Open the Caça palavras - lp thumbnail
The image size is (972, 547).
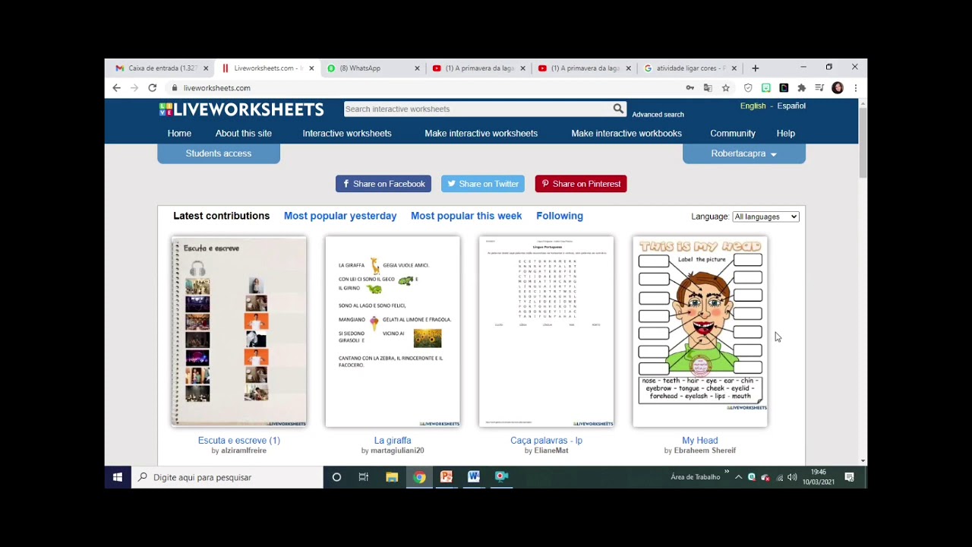(546, 331)
